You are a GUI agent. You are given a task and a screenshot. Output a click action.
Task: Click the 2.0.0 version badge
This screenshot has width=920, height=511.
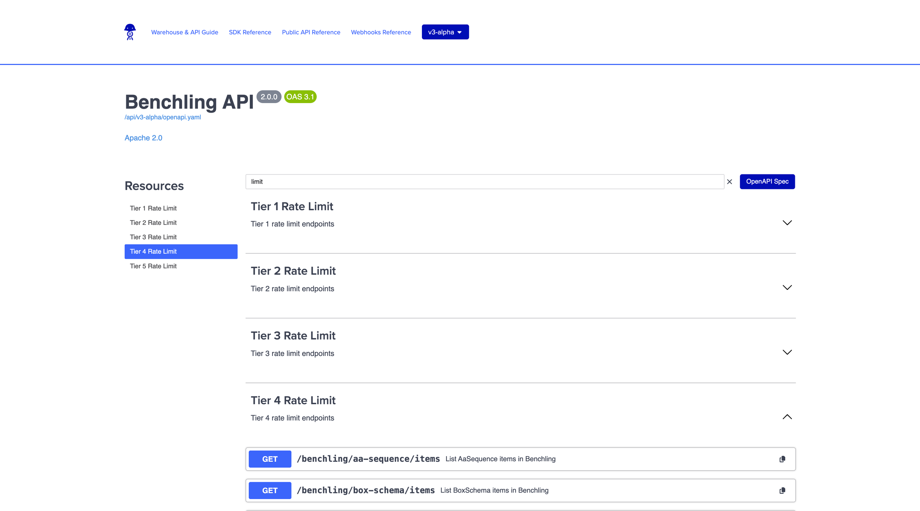(x=269, y=97)
